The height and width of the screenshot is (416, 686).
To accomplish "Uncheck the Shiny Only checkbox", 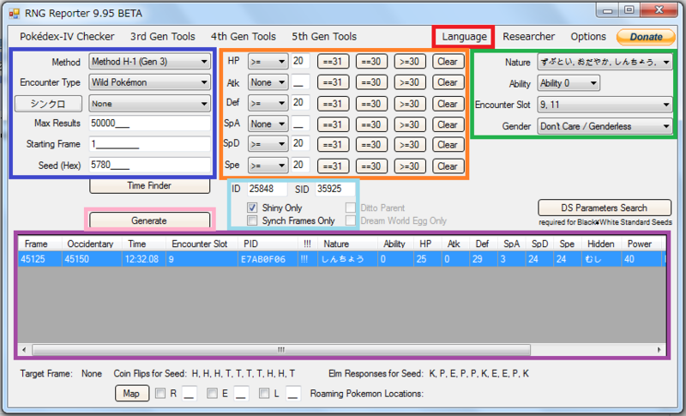I will click(252, 208).
